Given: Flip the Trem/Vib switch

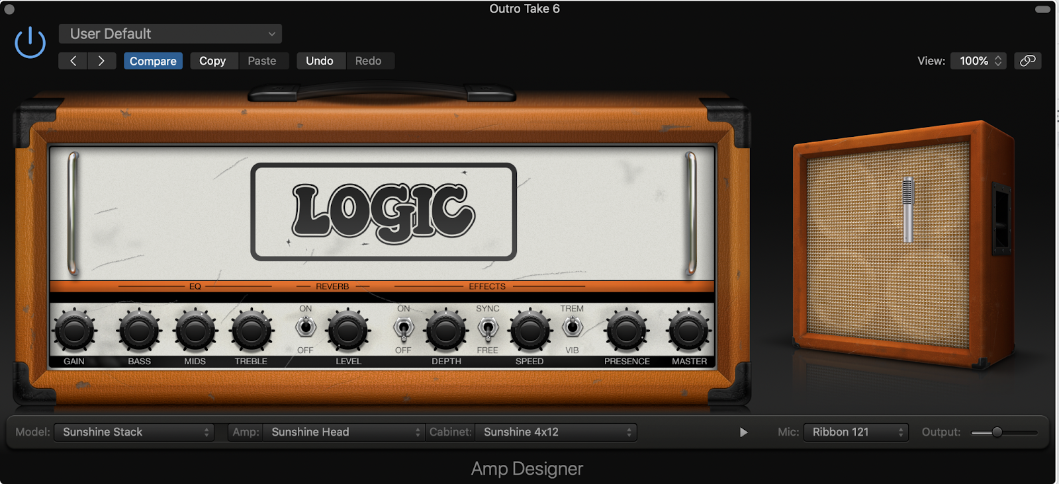Looking at the screenshot, I should pos(573,327).
